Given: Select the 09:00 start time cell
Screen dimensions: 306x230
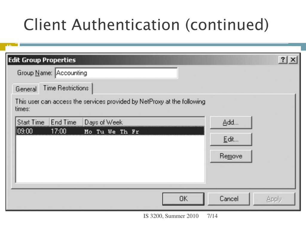Looking at the screenshot, I should pyautogui.click(x=25, y=131).
